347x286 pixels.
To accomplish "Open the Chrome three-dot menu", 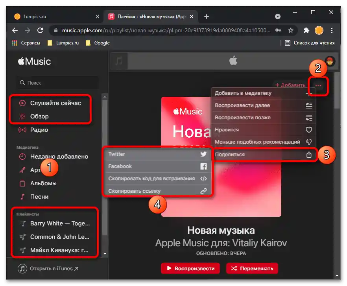I will click(332, 30).
